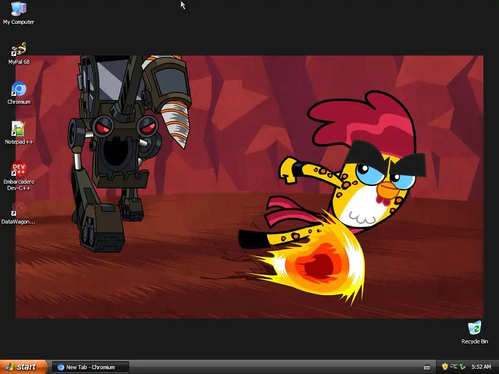Select the DataWagon desktop shortcut

[18, 213]
